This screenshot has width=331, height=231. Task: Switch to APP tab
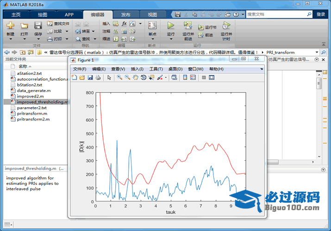(69, 14)
